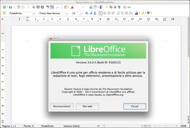Viewport: 190px width, 128px height.
Task: Click the Increase Indent icon
Action: coord(131,13)
